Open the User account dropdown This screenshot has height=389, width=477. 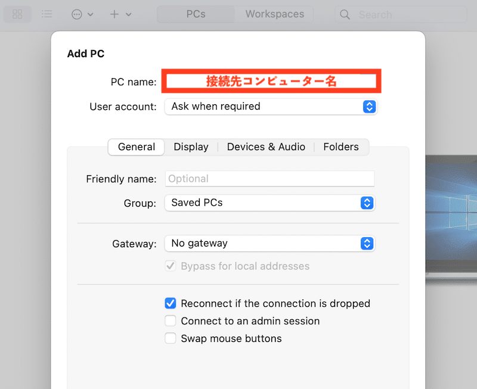point(271,107)
